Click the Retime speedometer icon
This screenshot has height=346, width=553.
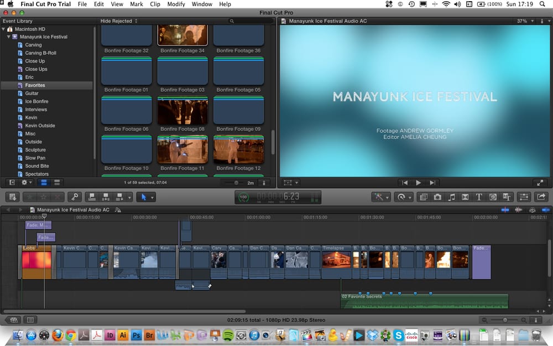[x=401, y=197]
